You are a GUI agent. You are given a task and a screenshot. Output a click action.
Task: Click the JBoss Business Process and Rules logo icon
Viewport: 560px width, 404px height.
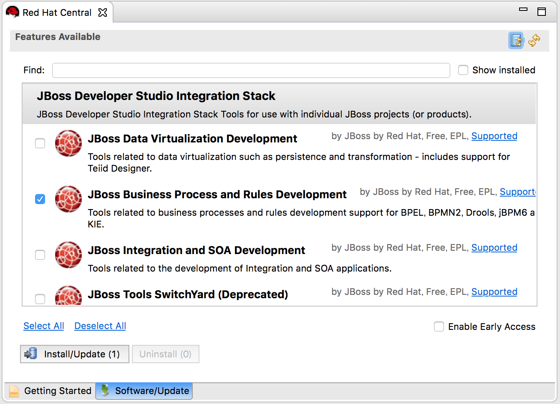point(68,199)
